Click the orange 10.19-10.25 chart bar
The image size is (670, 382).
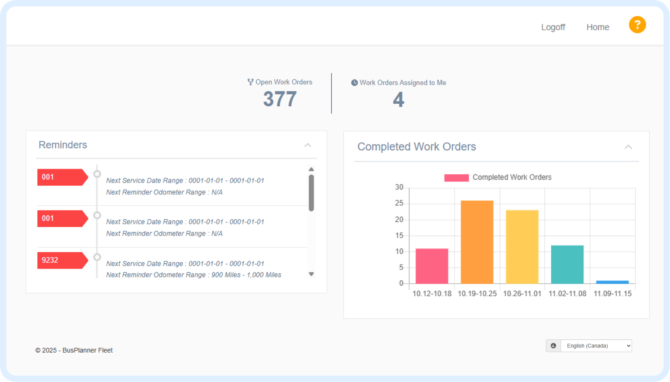coord(477,242)
